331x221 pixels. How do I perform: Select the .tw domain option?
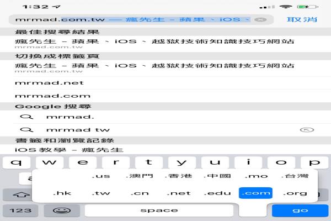pyautogui.click(x=101, y=193)
